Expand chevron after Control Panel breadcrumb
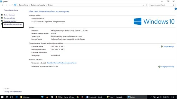The width and height of the screenshot is (177, 99). pyautogui.click(x=30, y=5)
